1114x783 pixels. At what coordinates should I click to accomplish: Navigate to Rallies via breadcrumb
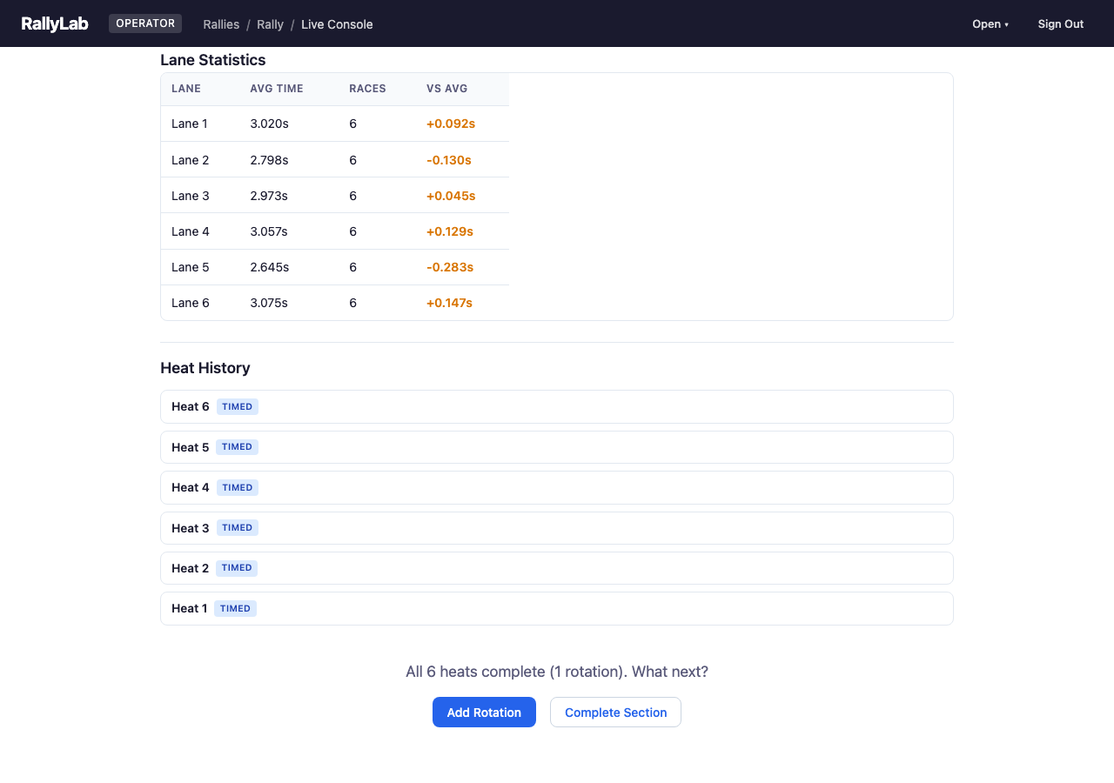(x=221, y=23)
